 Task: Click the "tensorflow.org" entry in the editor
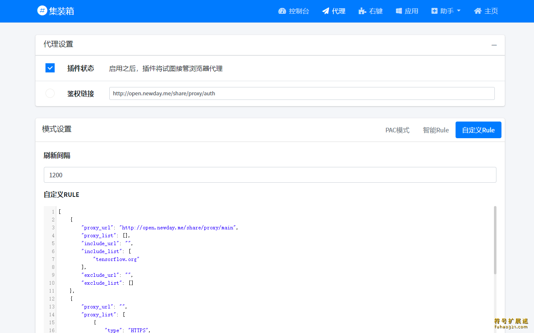point(116,259)
